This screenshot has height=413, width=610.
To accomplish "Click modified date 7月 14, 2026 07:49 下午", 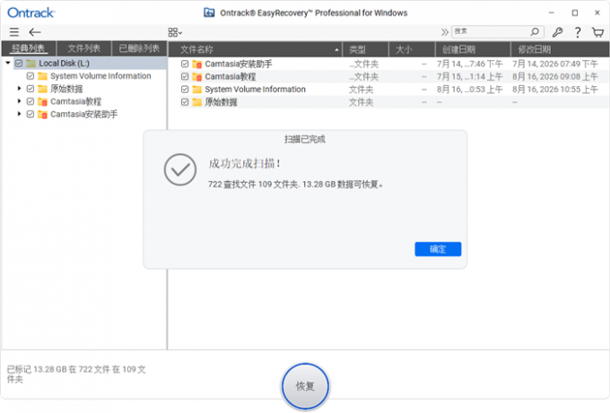I will click(554, 64).
